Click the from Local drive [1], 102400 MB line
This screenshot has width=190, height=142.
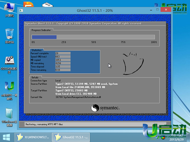pyautogui.click(x=76, y=94)
